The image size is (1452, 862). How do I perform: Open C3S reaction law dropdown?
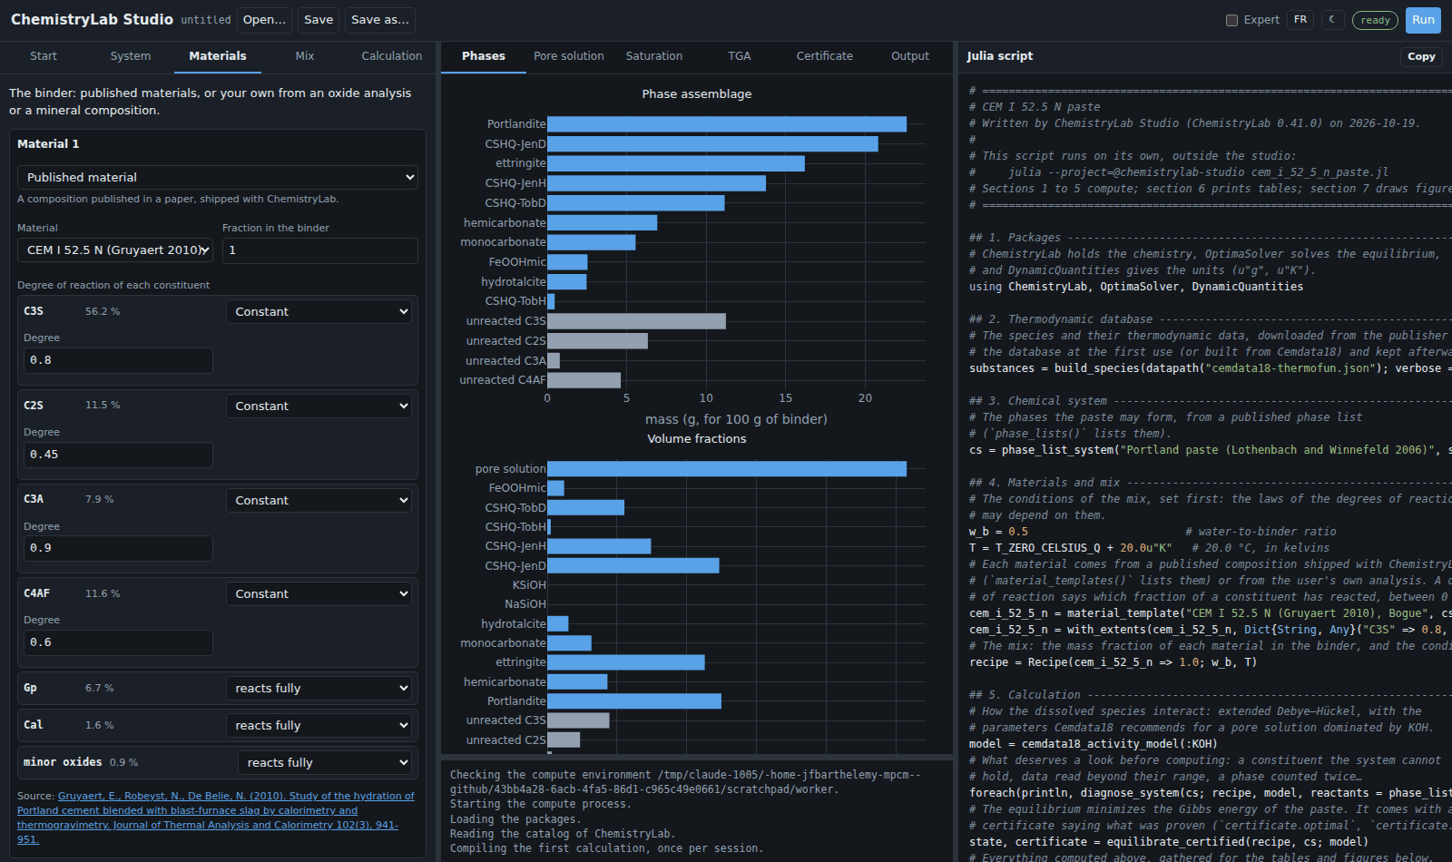pos(319,311)
